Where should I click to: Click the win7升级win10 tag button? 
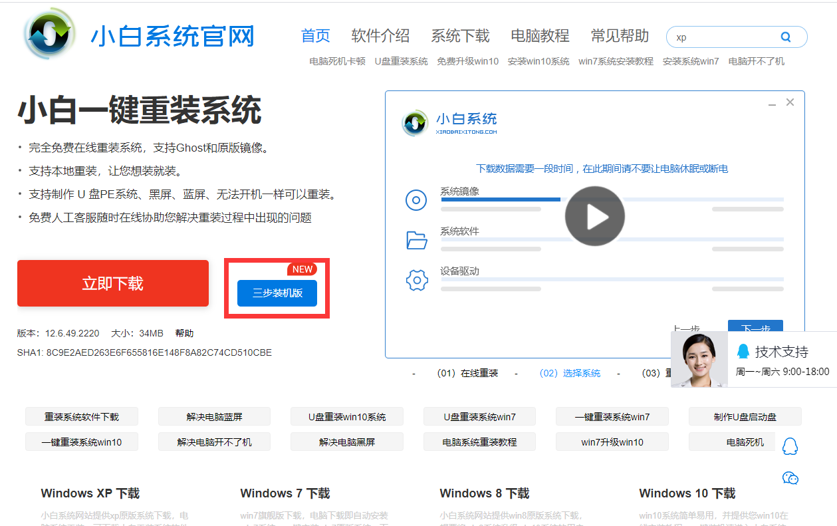612,442
